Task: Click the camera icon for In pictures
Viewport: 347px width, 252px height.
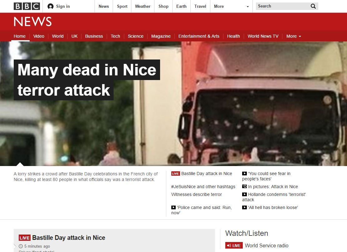Action: (x=244, y=187)
